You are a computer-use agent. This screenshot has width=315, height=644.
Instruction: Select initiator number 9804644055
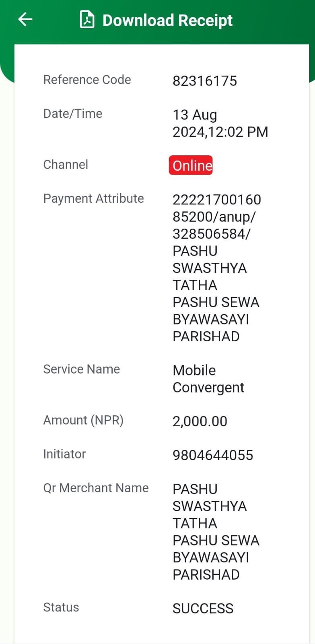click(x=213, y=455)
